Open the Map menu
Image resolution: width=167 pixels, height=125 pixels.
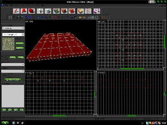pos(16,5)
